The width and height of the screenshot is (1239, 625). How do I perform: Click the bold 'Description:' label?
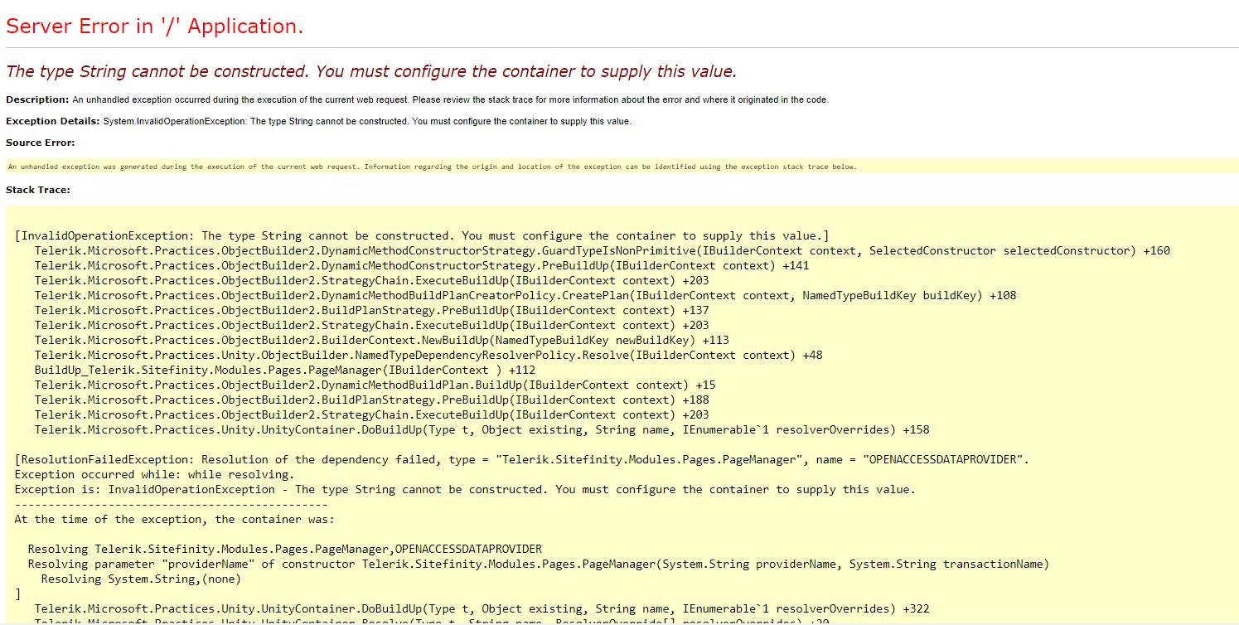[36, 99]
